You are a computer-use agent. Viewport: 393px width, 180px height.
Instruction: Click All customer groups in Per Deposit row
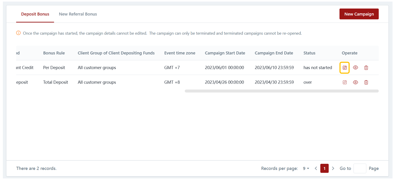pos(97,68)
